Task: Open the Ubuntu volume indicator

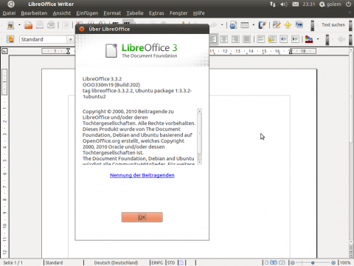Action: pos(284,4)
